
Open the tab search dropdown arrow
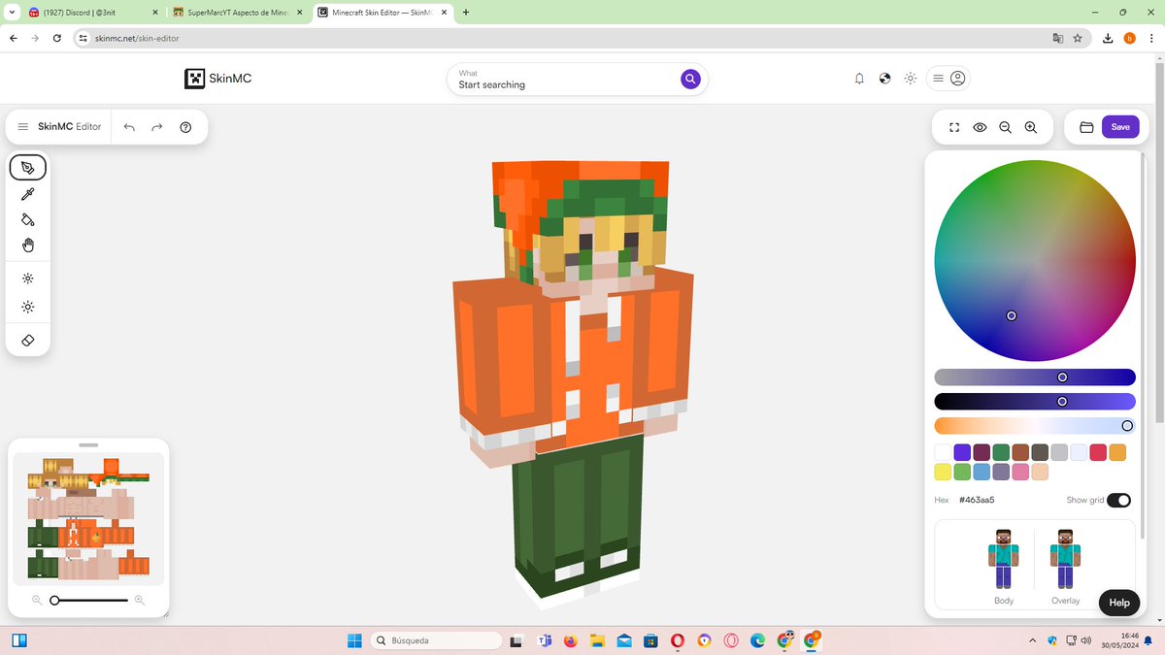coord(10,13)
